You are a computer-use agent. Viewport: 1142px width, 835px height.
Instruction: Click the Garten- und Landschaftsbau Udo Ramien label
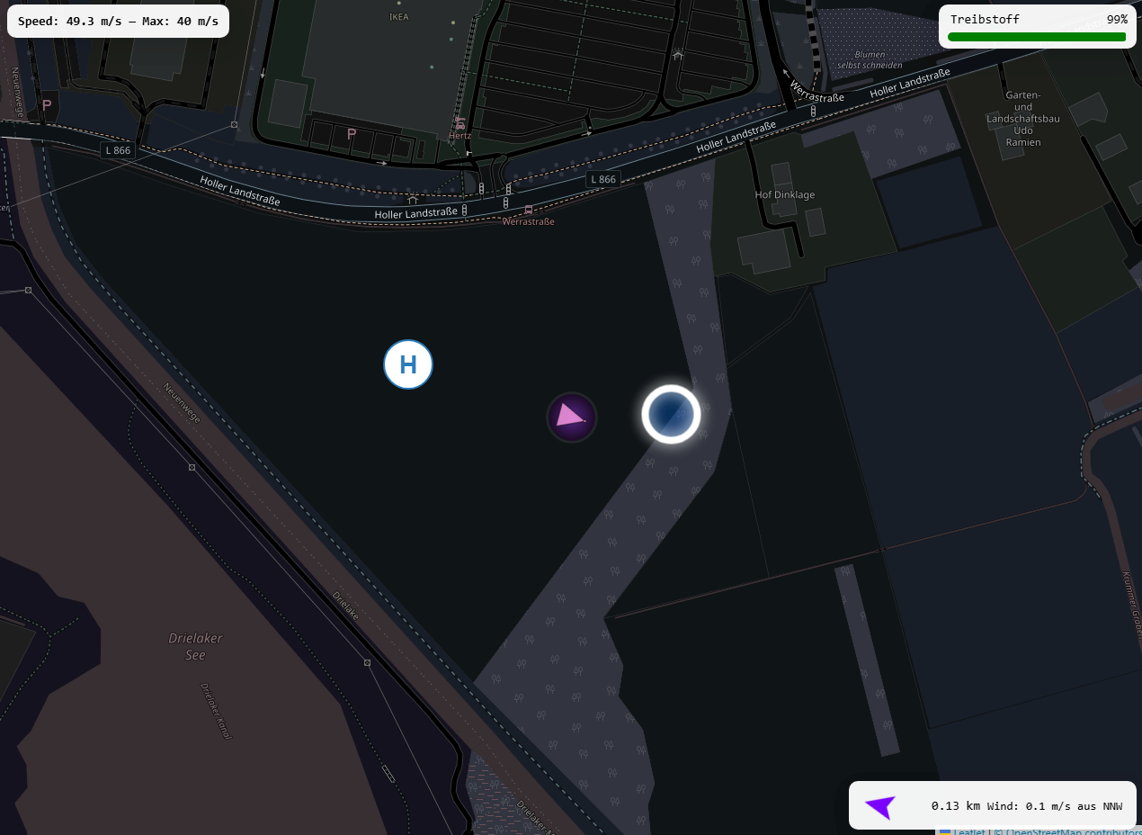pos(1023,118)
